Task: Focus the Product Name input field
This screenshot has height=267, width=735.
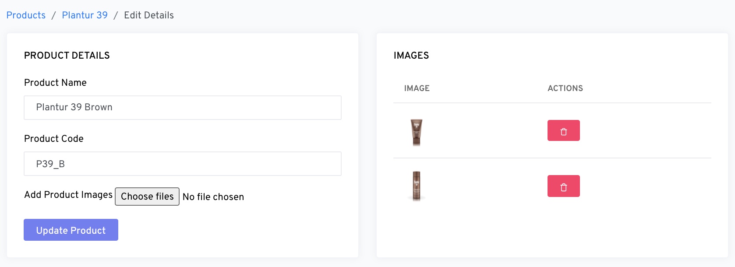Action: pos(182,108)
